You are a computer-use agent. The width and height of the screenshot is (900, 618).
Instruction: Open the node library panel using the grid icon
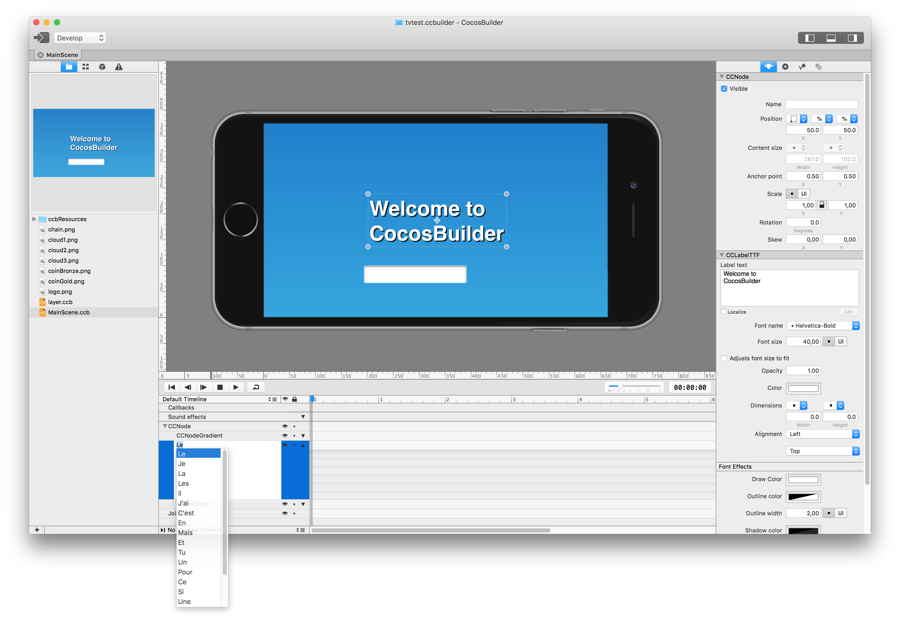click(x=85, y=67)
